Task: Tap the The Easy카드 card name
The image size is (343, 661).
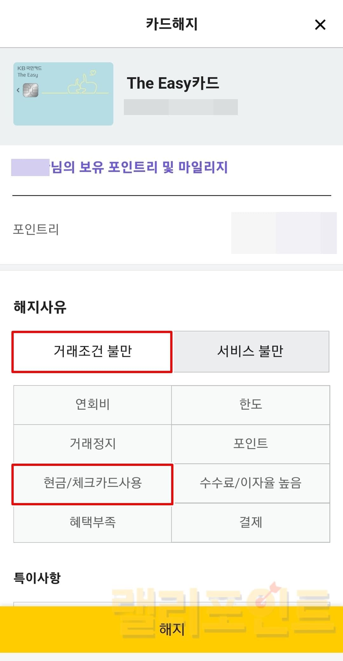Action: [173, 83]
